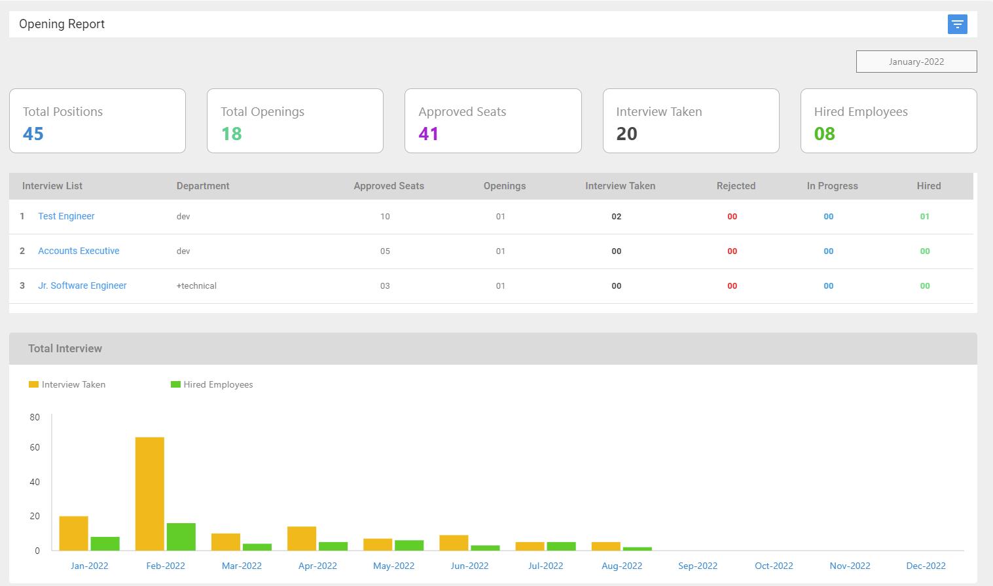This screenshot has width=993, height=586.
Task: Click the Rejected column header
Action: 736,186
